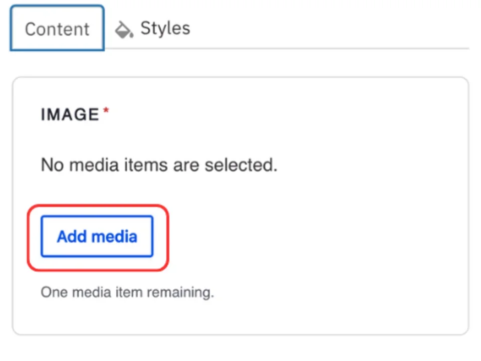
Task: Click the IMAGE required field marker
Action: [106, 109]
